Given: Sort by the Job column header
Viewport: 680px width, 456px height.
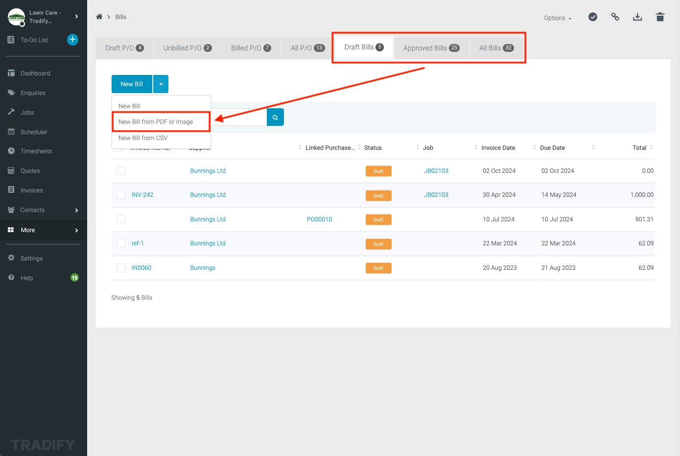Looking at the screenshot, I should tap(428, 147).
